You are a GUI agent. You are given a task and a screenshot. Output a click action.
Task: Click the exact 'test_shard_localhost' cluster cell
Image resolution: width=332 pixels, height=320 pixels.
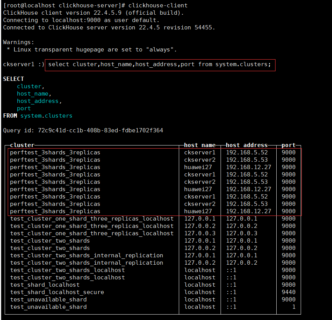click(x=45, y=285)
